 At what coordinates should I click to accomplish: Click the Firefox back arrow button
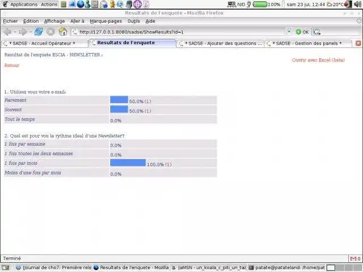[7, 32]
